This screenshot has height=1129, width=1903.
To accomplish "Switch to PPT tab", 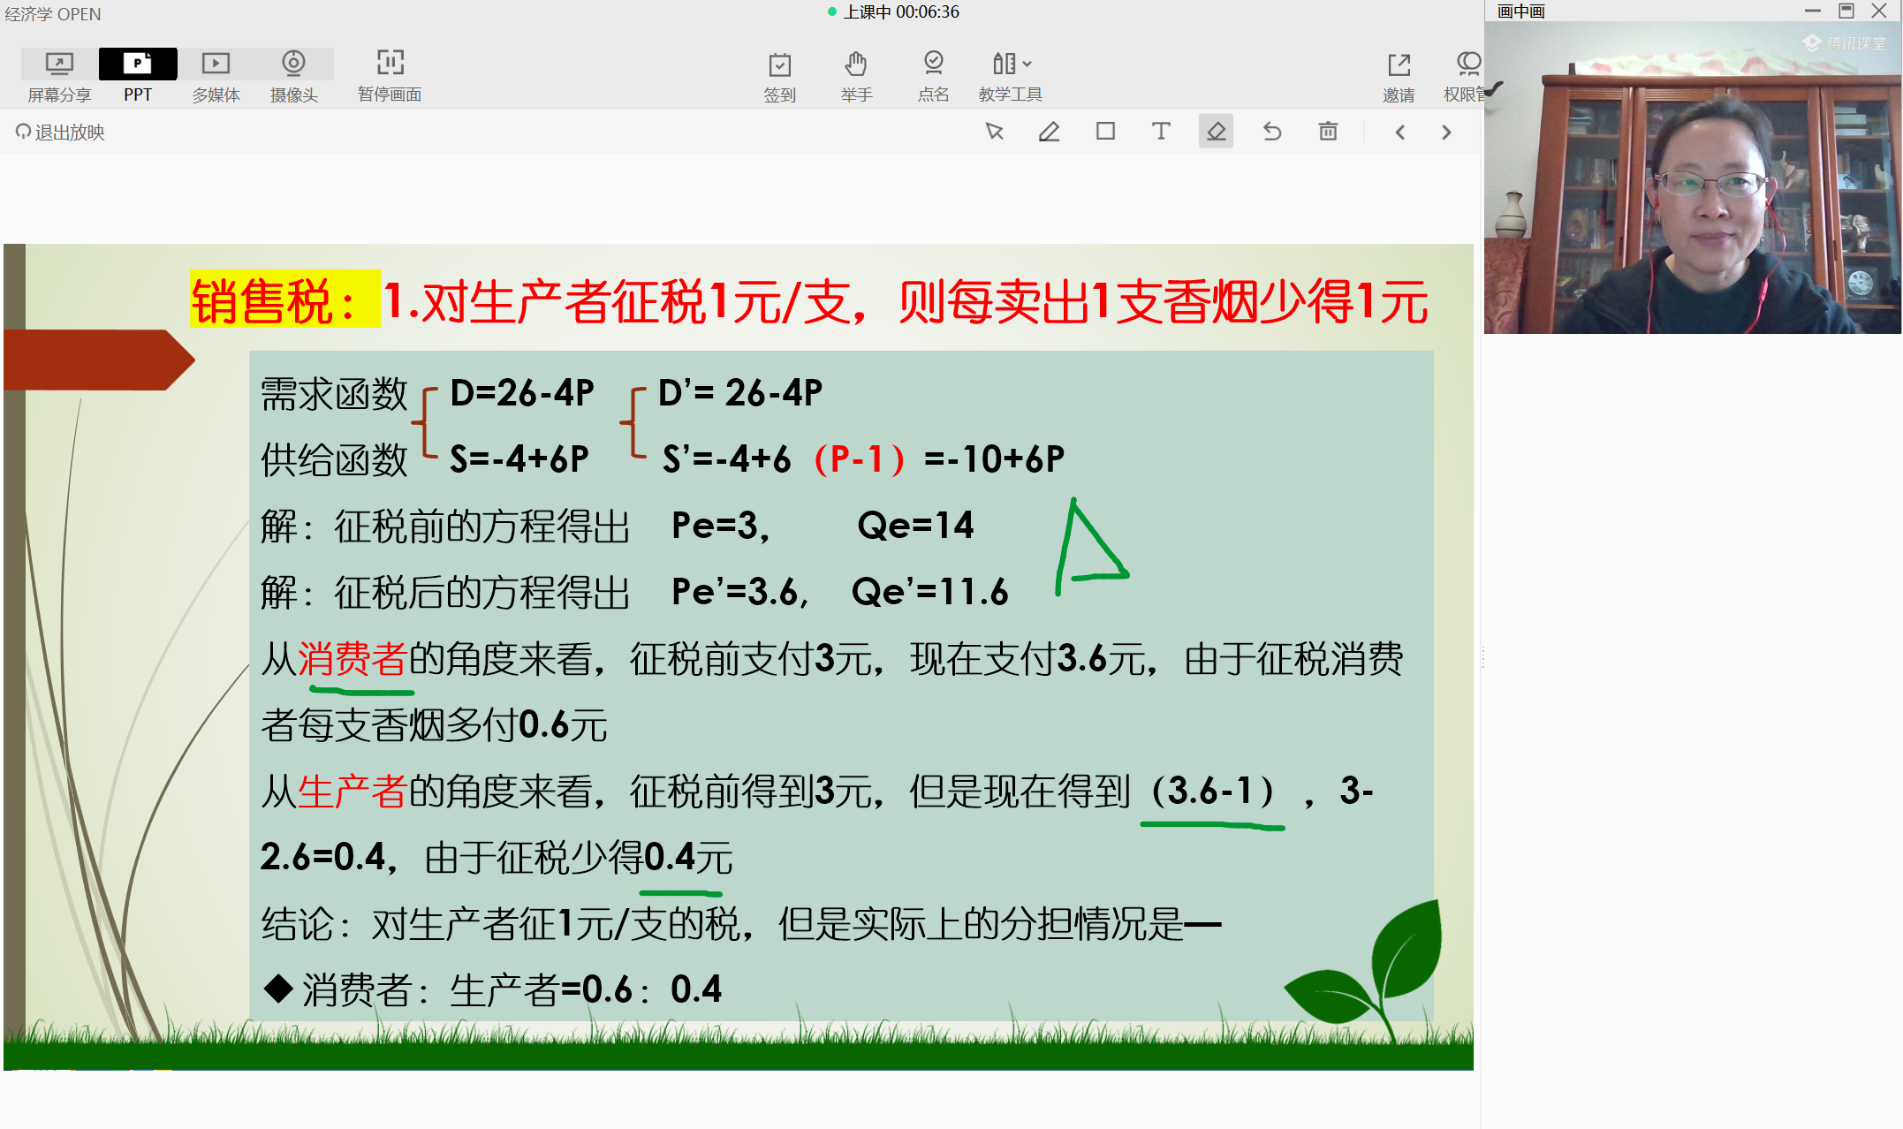I will tap(138, 75).
